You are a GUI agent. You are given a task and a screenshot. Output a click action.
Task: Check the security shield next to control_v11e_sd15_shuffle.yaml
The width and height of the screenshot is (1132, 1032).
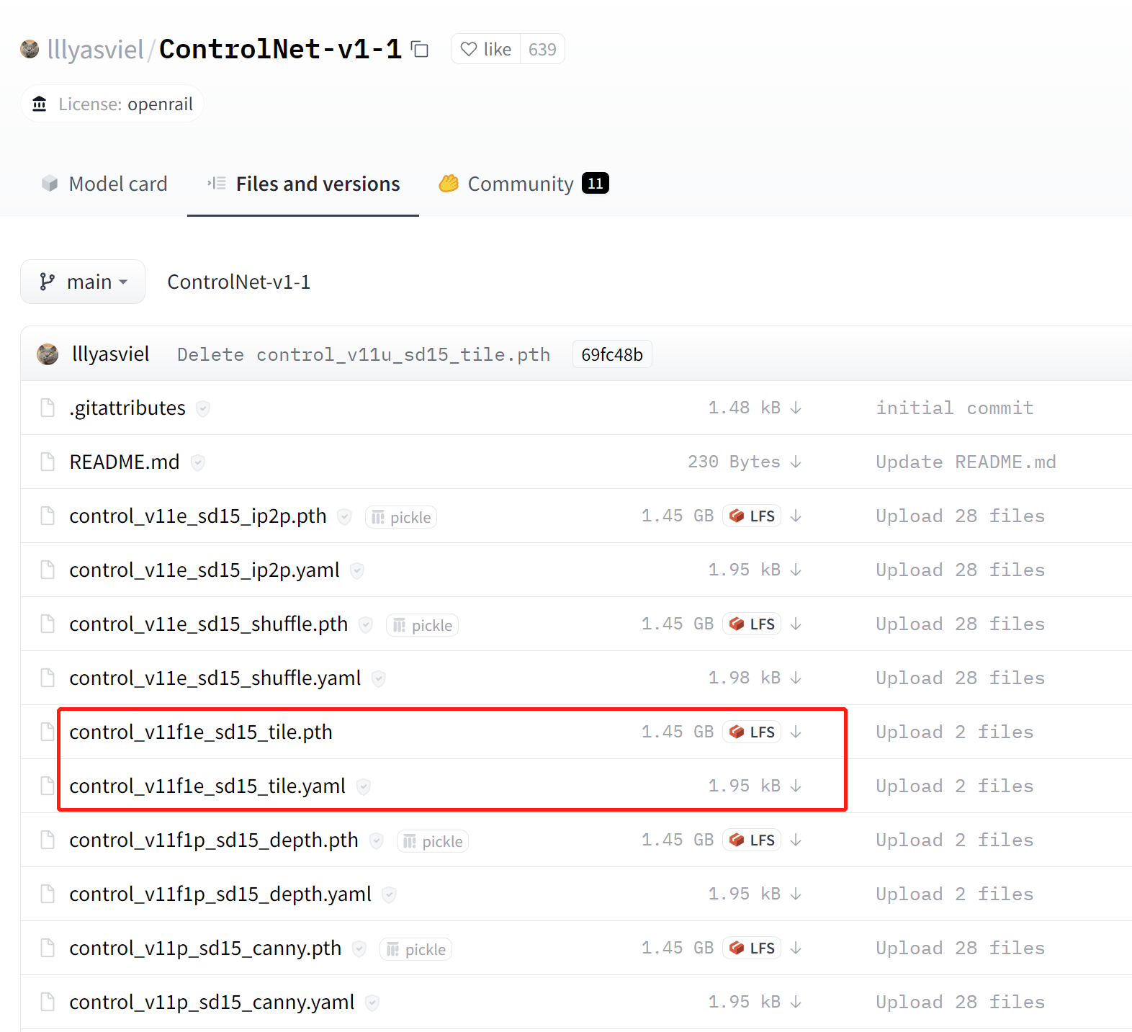click(379, 678)
